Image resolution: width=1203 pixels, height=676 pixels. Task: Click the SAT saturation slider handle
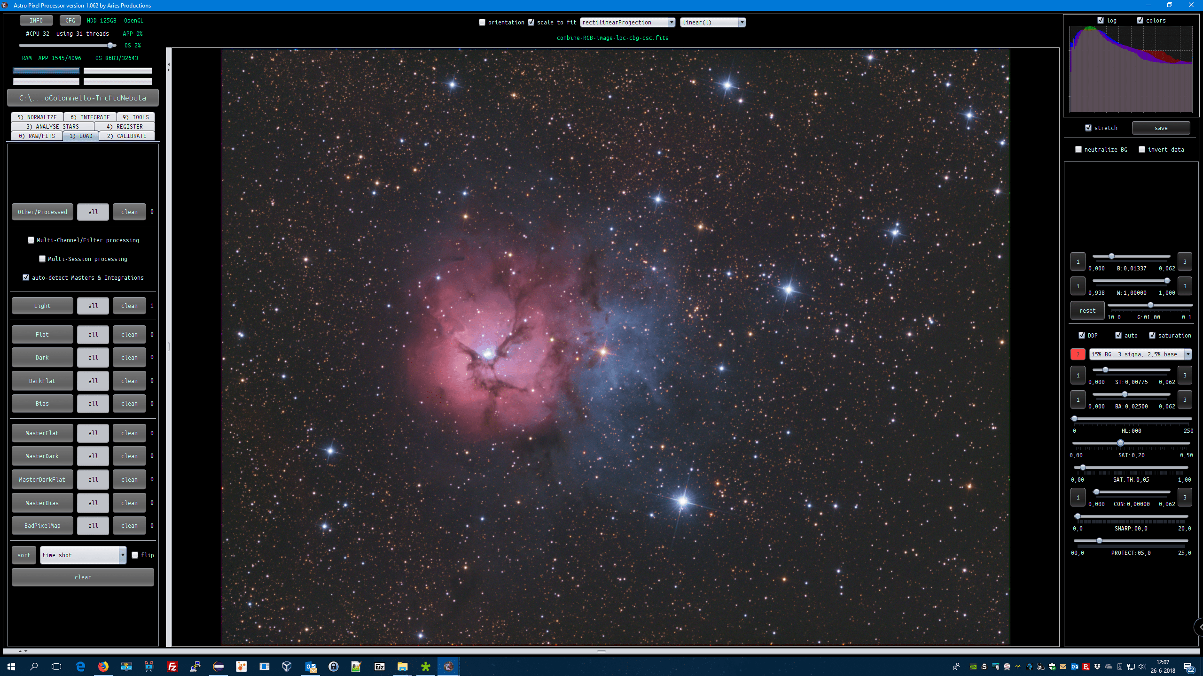tap(1121, 443)
